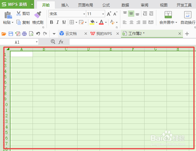
Task: Expand the quick access toolbar customize arrow
Action: click(54, 34)
